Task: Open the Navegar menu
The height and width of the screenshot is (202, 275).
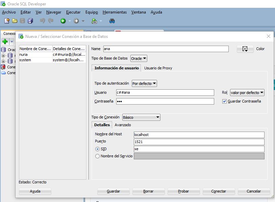Action: click(x=54, y=12)
